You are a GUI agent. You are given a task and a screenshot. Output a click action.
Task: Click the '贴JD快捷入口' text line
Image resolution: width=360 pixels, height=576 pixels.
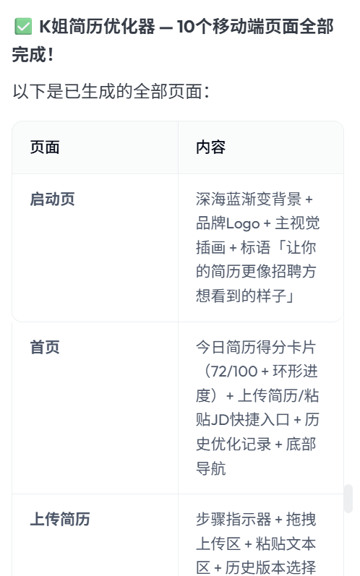pyautogui.click(x=242, y=419)
